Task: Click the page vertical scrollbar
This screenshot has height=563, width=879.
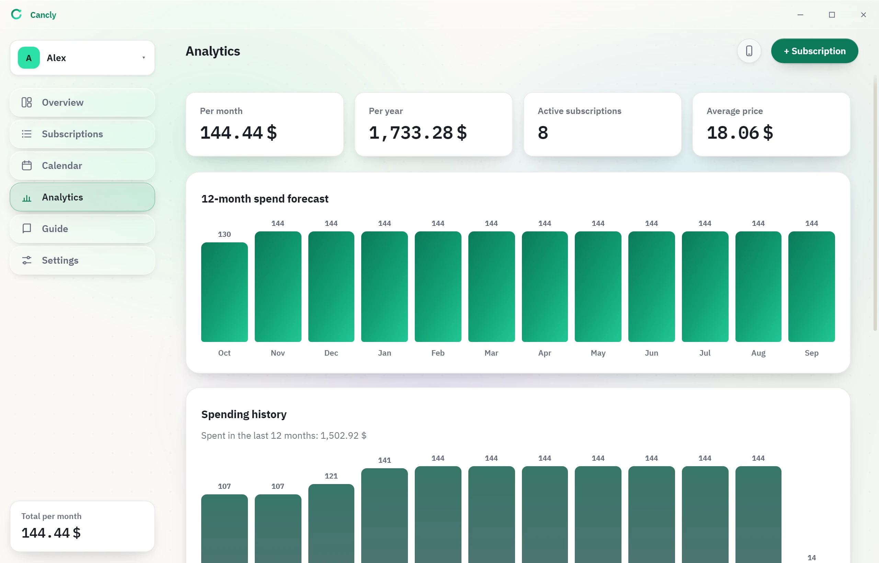Action: [875, 203]
